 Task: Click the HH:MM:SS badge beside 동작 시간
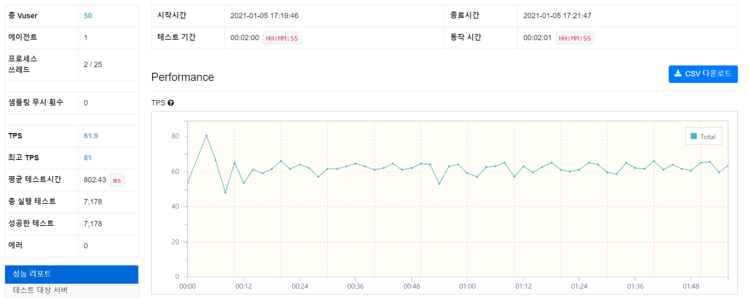point(575,37)
